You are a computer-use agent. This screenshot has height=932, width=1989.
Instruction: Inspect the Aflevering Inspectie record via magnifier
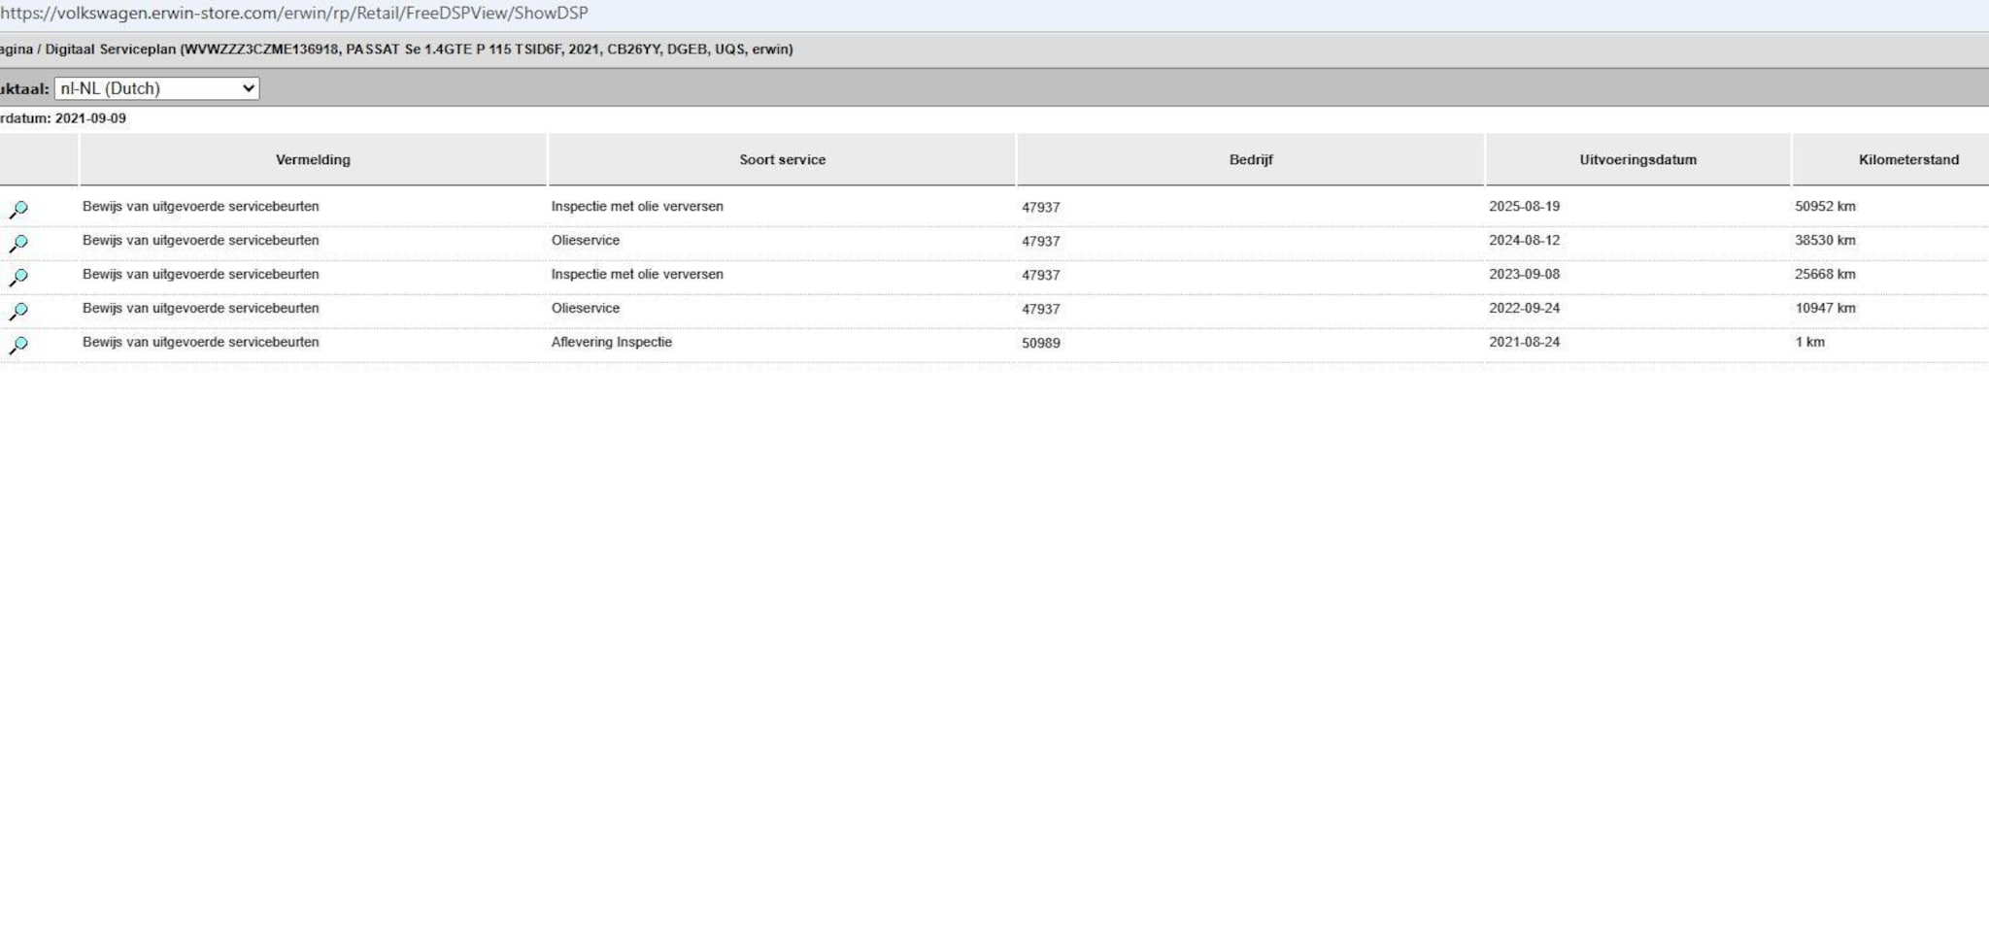18,345
